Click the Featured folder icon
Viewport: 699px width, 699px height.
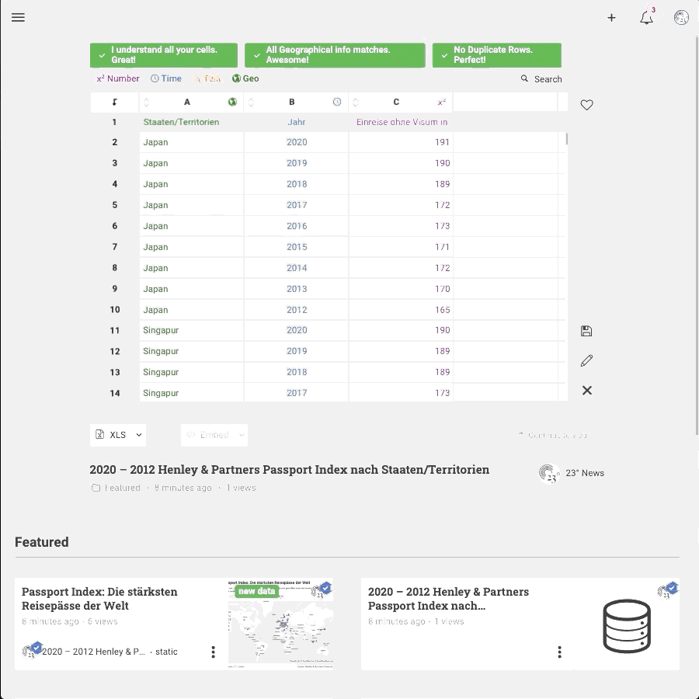(x=96, y=488)
